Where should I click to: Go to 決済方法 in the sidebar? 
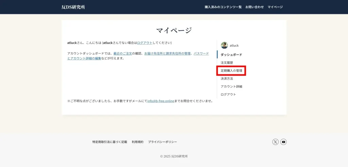(x=227, y=79)
